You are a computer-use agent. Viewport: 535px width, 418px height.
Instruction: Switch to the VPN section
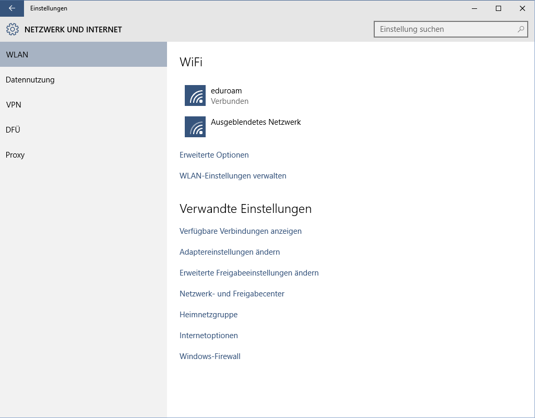coord(84,105)
